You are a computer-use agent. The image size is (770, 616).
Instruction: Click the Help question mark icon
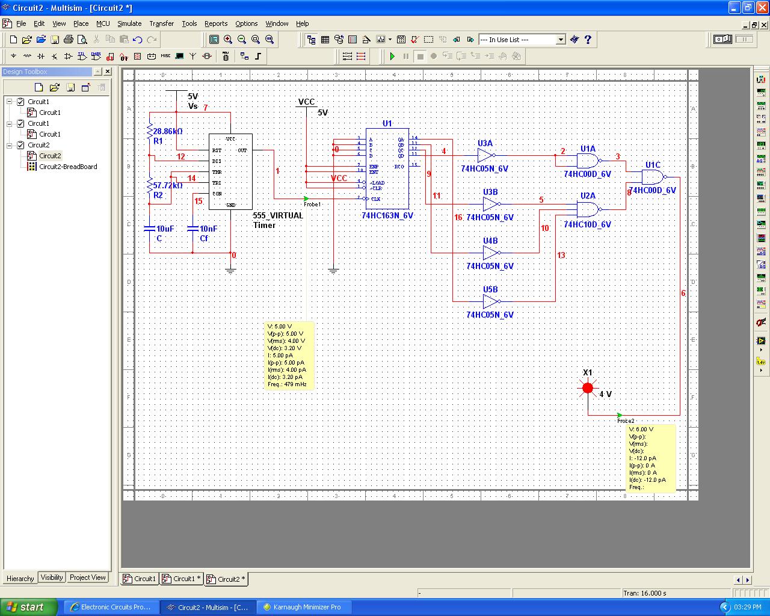coord(588,40)
